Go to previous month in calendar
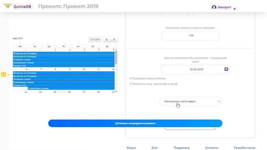The image size is (267, 150). tap(107, 40)
